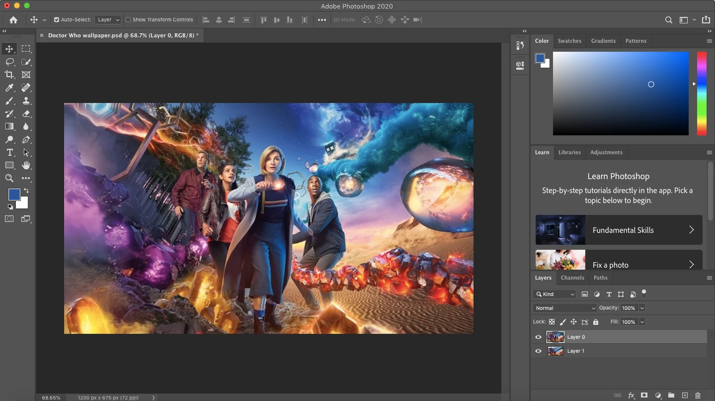Select the Horizontal Type tool
715x401 pixels.
(x=9, y=152)
